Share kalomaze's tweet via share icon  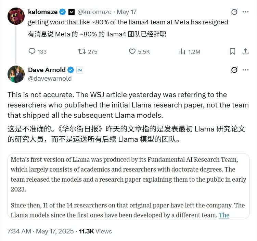click(x=245, y=51)
